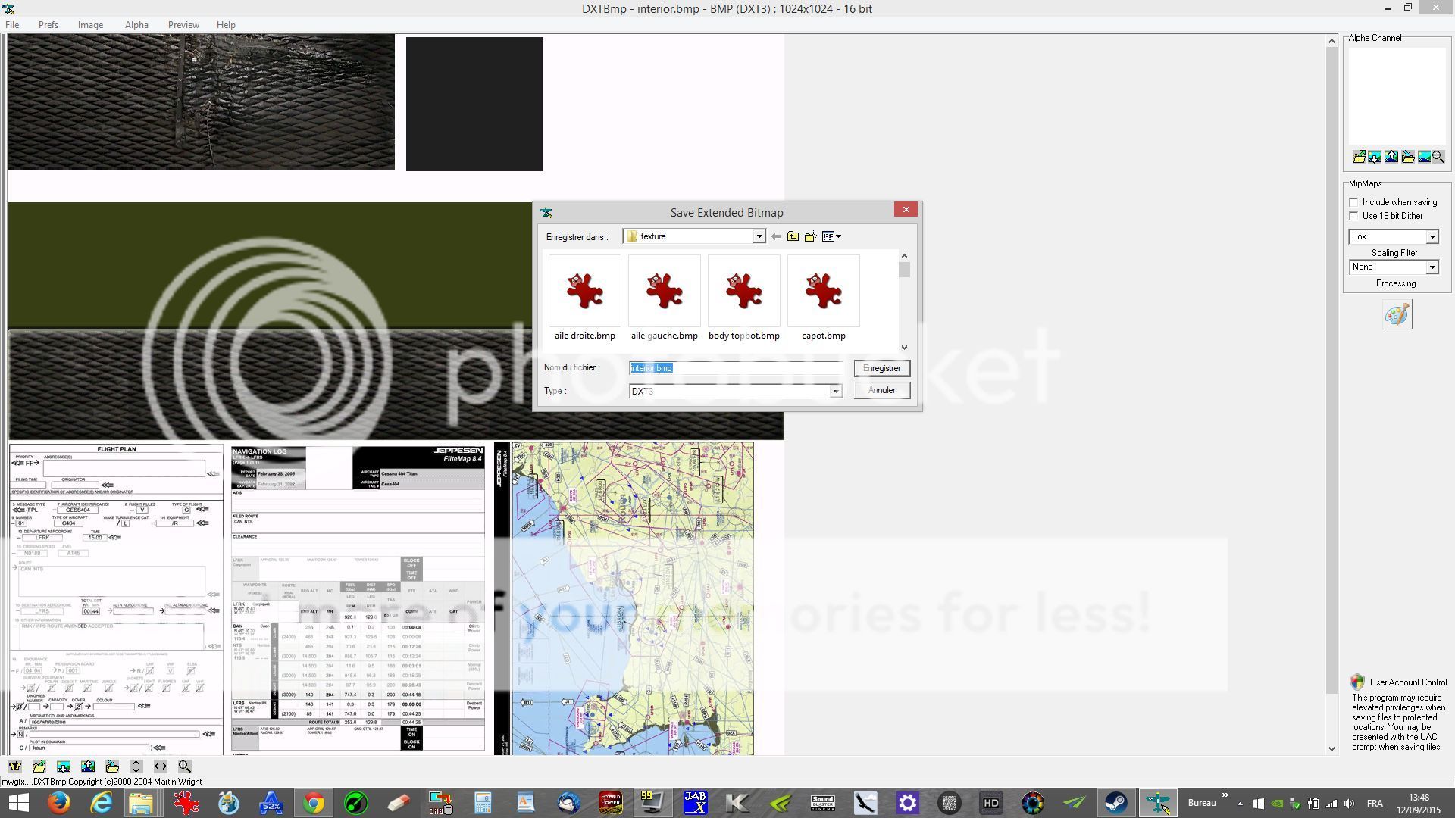Viewport: 1455px width, 818px height.
Task: Click open-folder icon in bottom image toolbar
Action: pyautogui.click(x=39, y=766)
